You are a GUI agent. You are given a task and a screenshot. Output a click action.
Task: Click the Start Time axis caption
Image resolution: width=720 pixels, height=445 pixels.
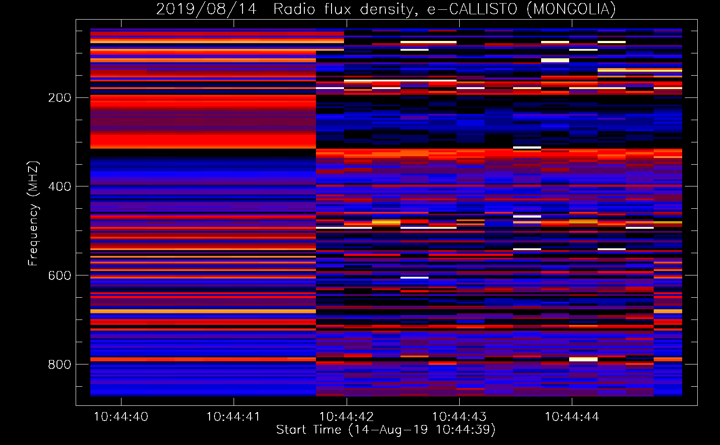[x=386, y=430]
